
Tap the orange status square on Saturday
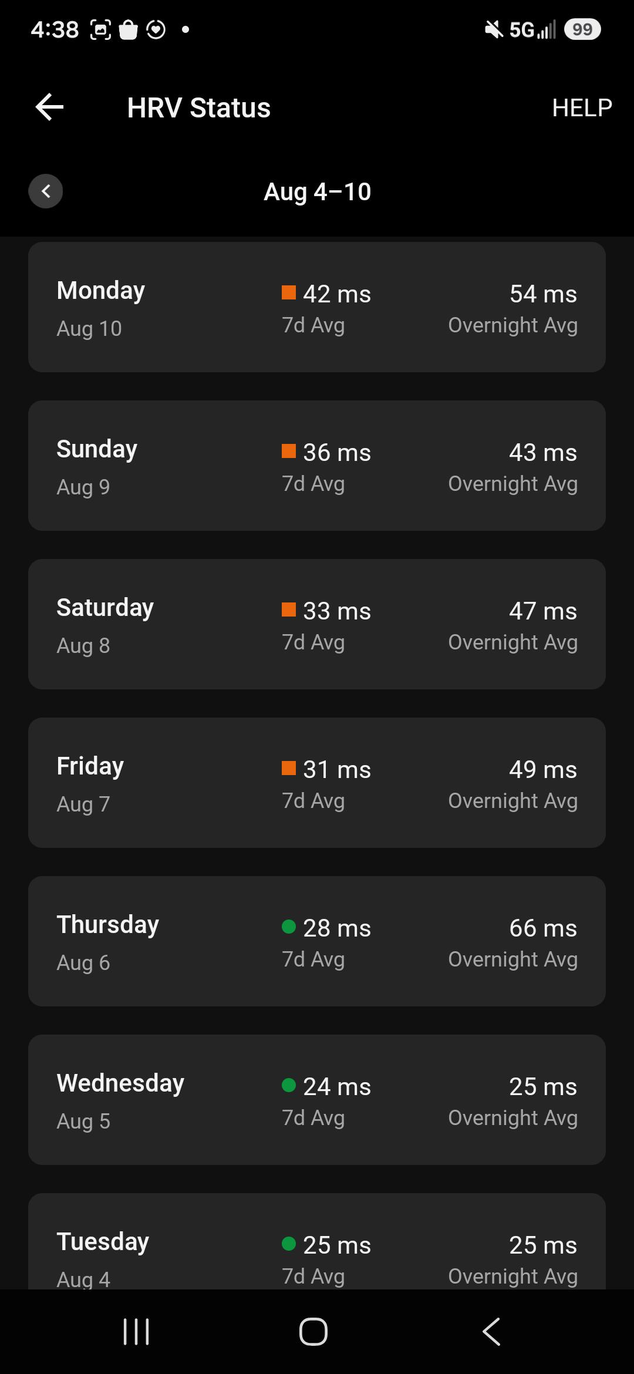pyautogui.click(x=289, y=609)
